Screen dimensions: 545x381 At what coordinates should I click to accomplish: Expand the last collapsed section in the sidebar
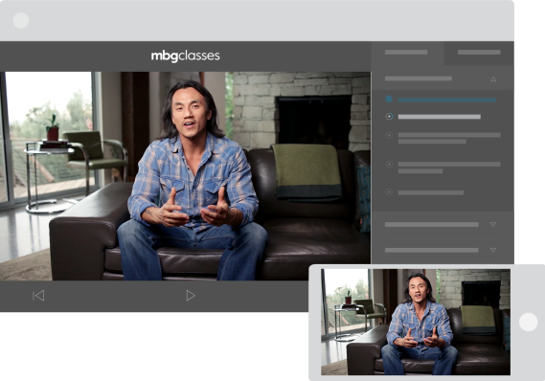[x=493, y=250]
